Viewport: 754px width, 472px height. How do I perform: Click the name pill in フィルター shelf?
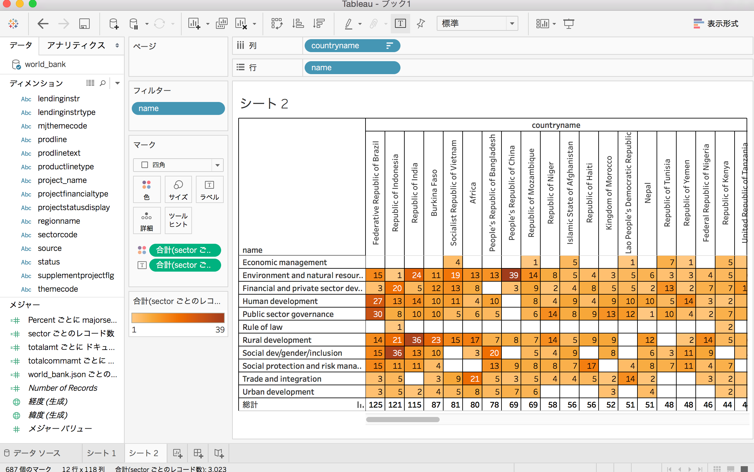tap(178, 108)
